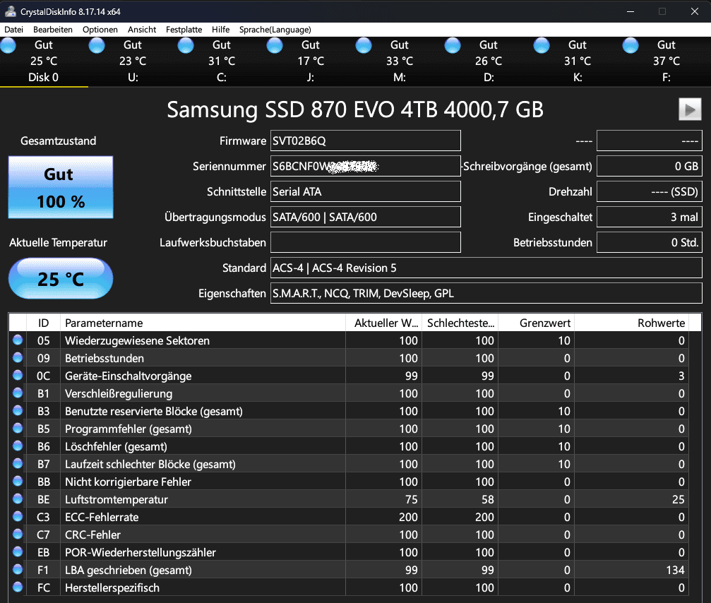
Task: Click status orb for LBA geschrieben row
Action: [18, 569]
